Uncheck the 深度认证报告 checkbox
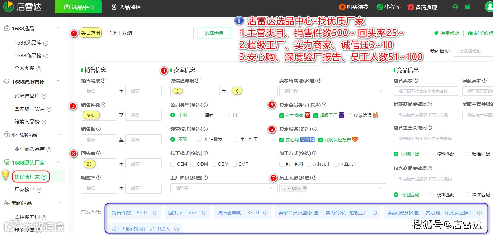493x235 pixels. coord(321,140)
